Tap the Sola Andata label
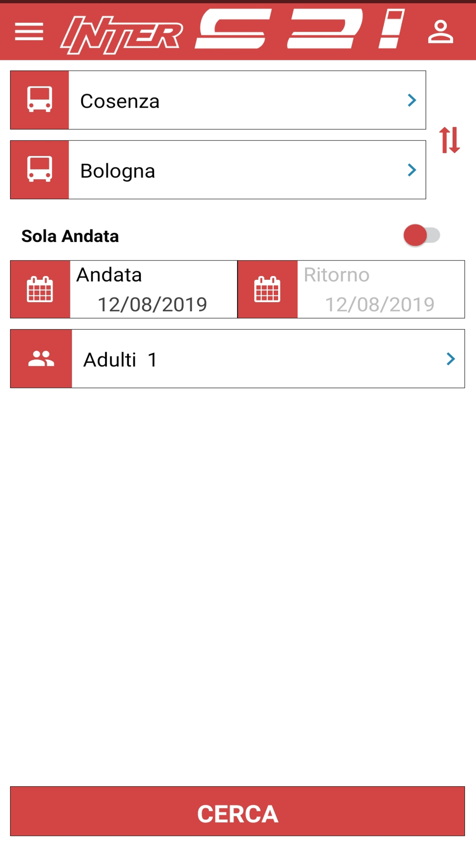The height and width of the screenshot is (846, 476). click(x=70, y=236)
